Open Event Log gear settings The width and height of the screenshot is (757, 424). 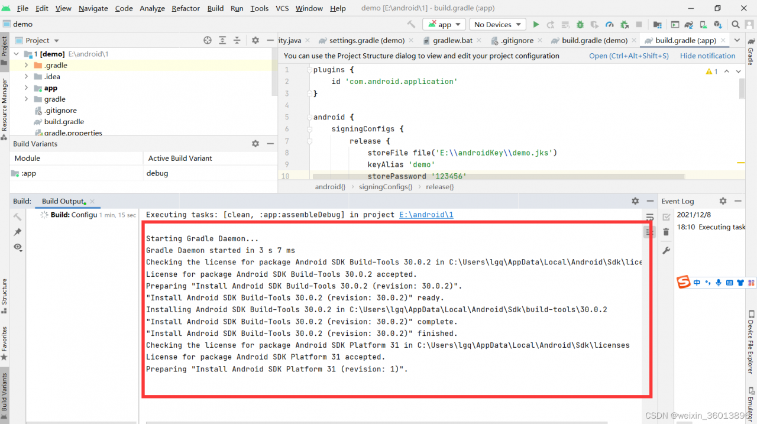click(723, 201)
